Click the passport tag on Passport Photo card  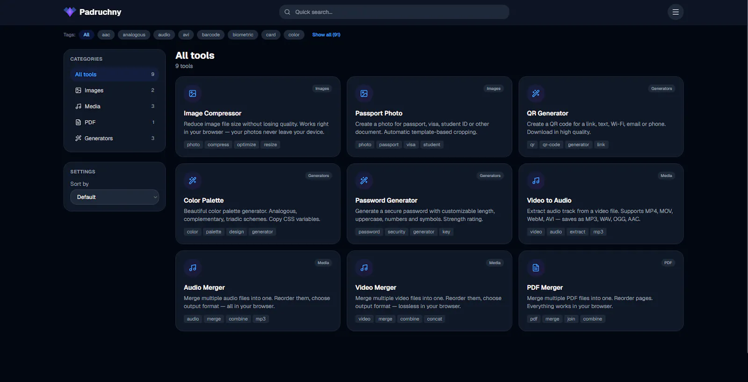click(x=389, y=144)
